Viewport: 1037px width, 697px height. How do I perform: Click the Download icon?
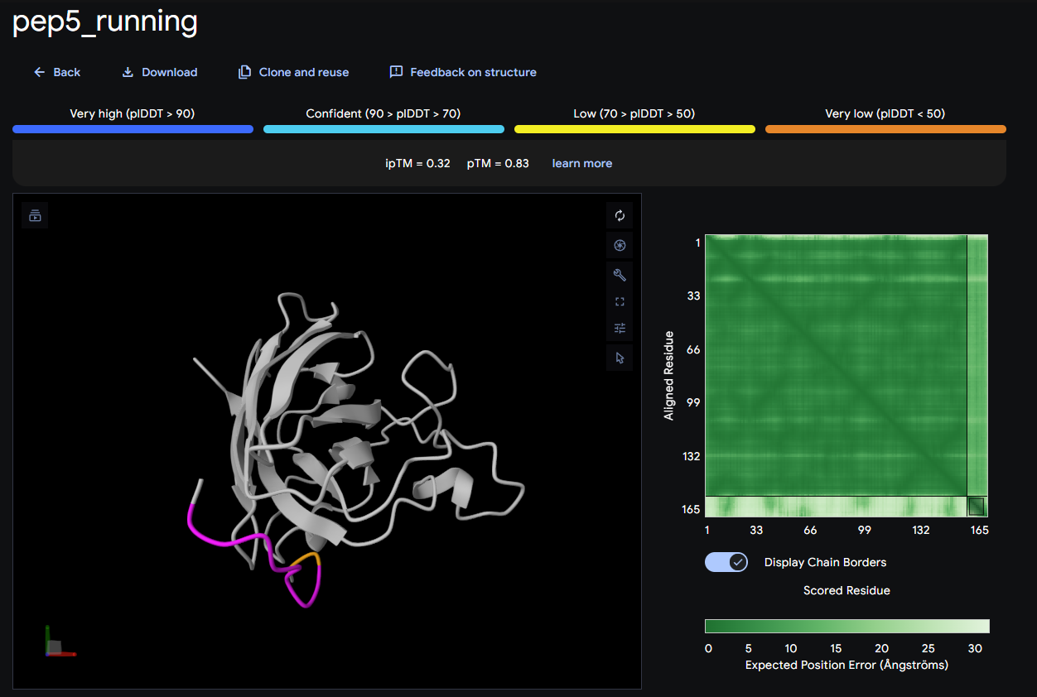128,72
